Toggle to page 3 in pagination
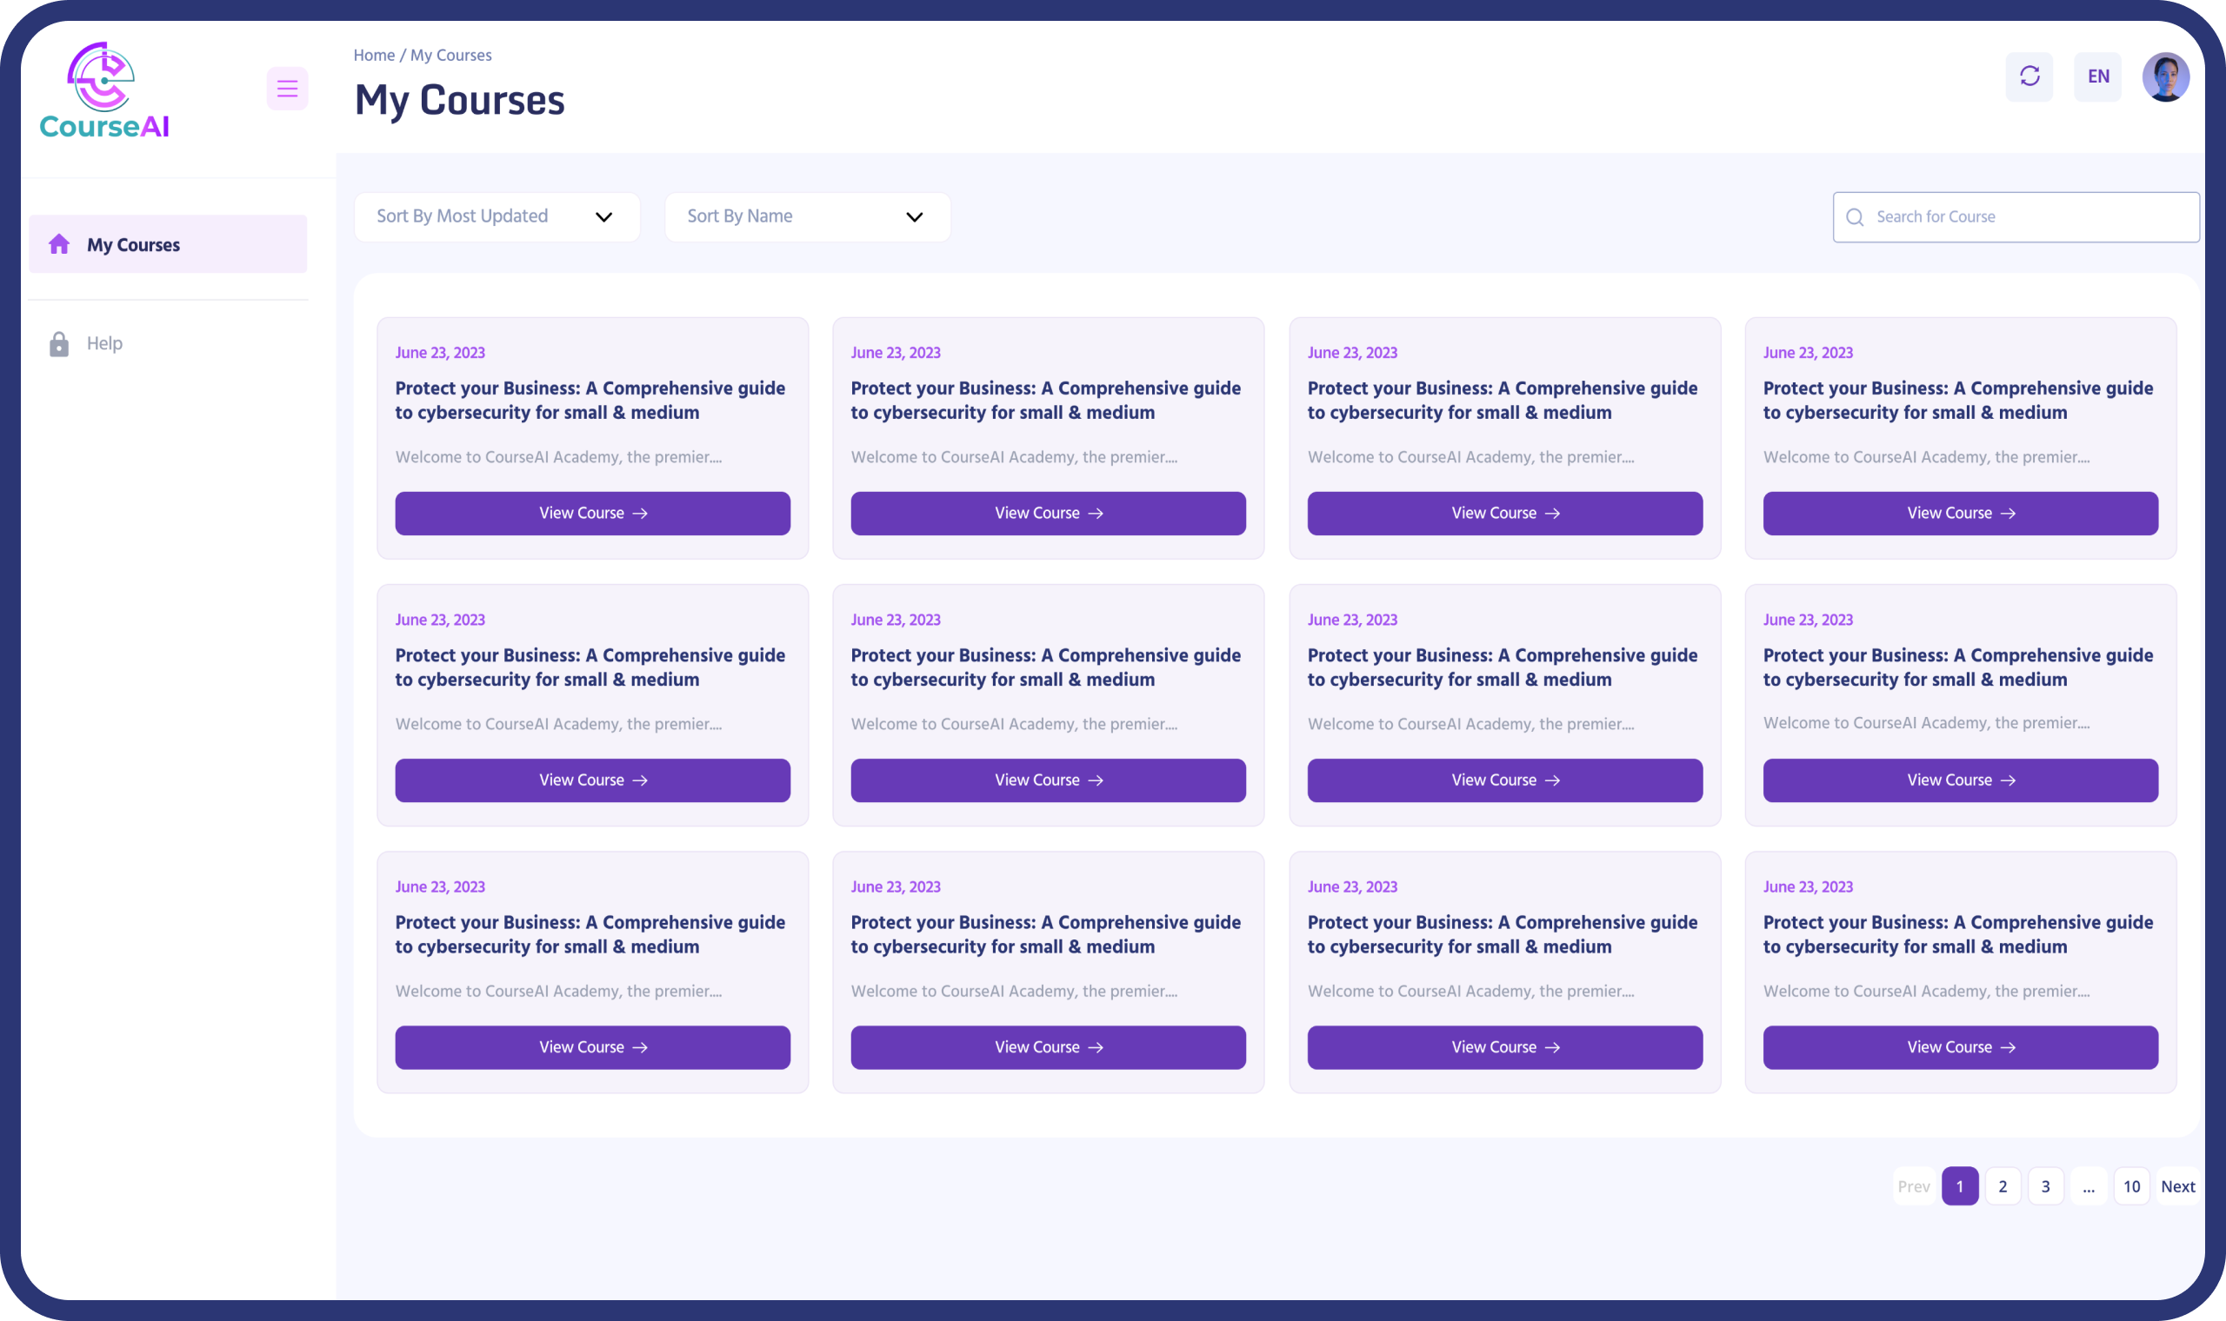Image resolution: width=2226 pixels, height=1321 pixels. point(2047,1185)
